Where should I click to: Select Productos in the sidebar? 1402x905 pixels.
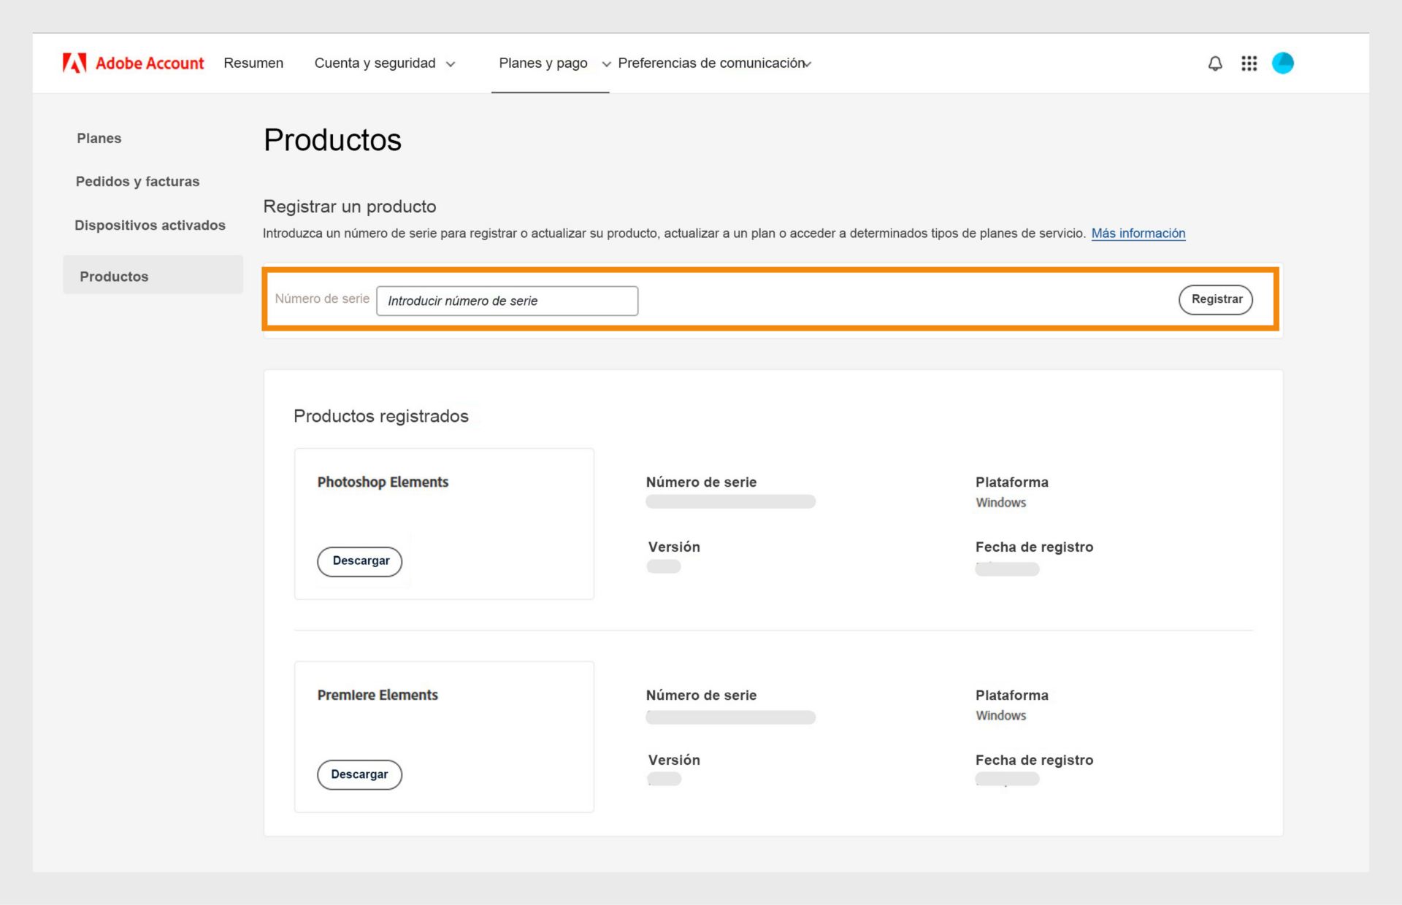point(153,276)
